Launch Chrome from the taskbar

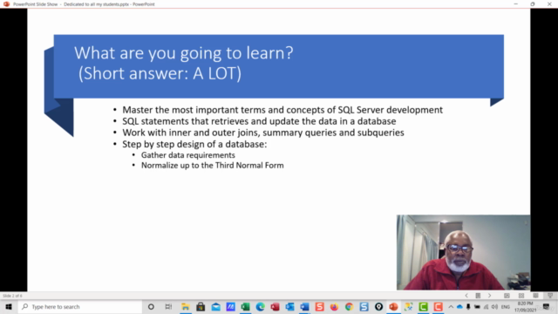tap(349, 306)
